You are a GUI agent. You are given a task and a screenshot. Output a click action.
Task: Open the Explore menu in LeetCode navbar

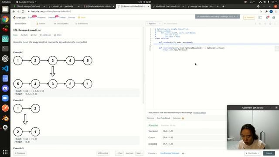click(31, 17)
